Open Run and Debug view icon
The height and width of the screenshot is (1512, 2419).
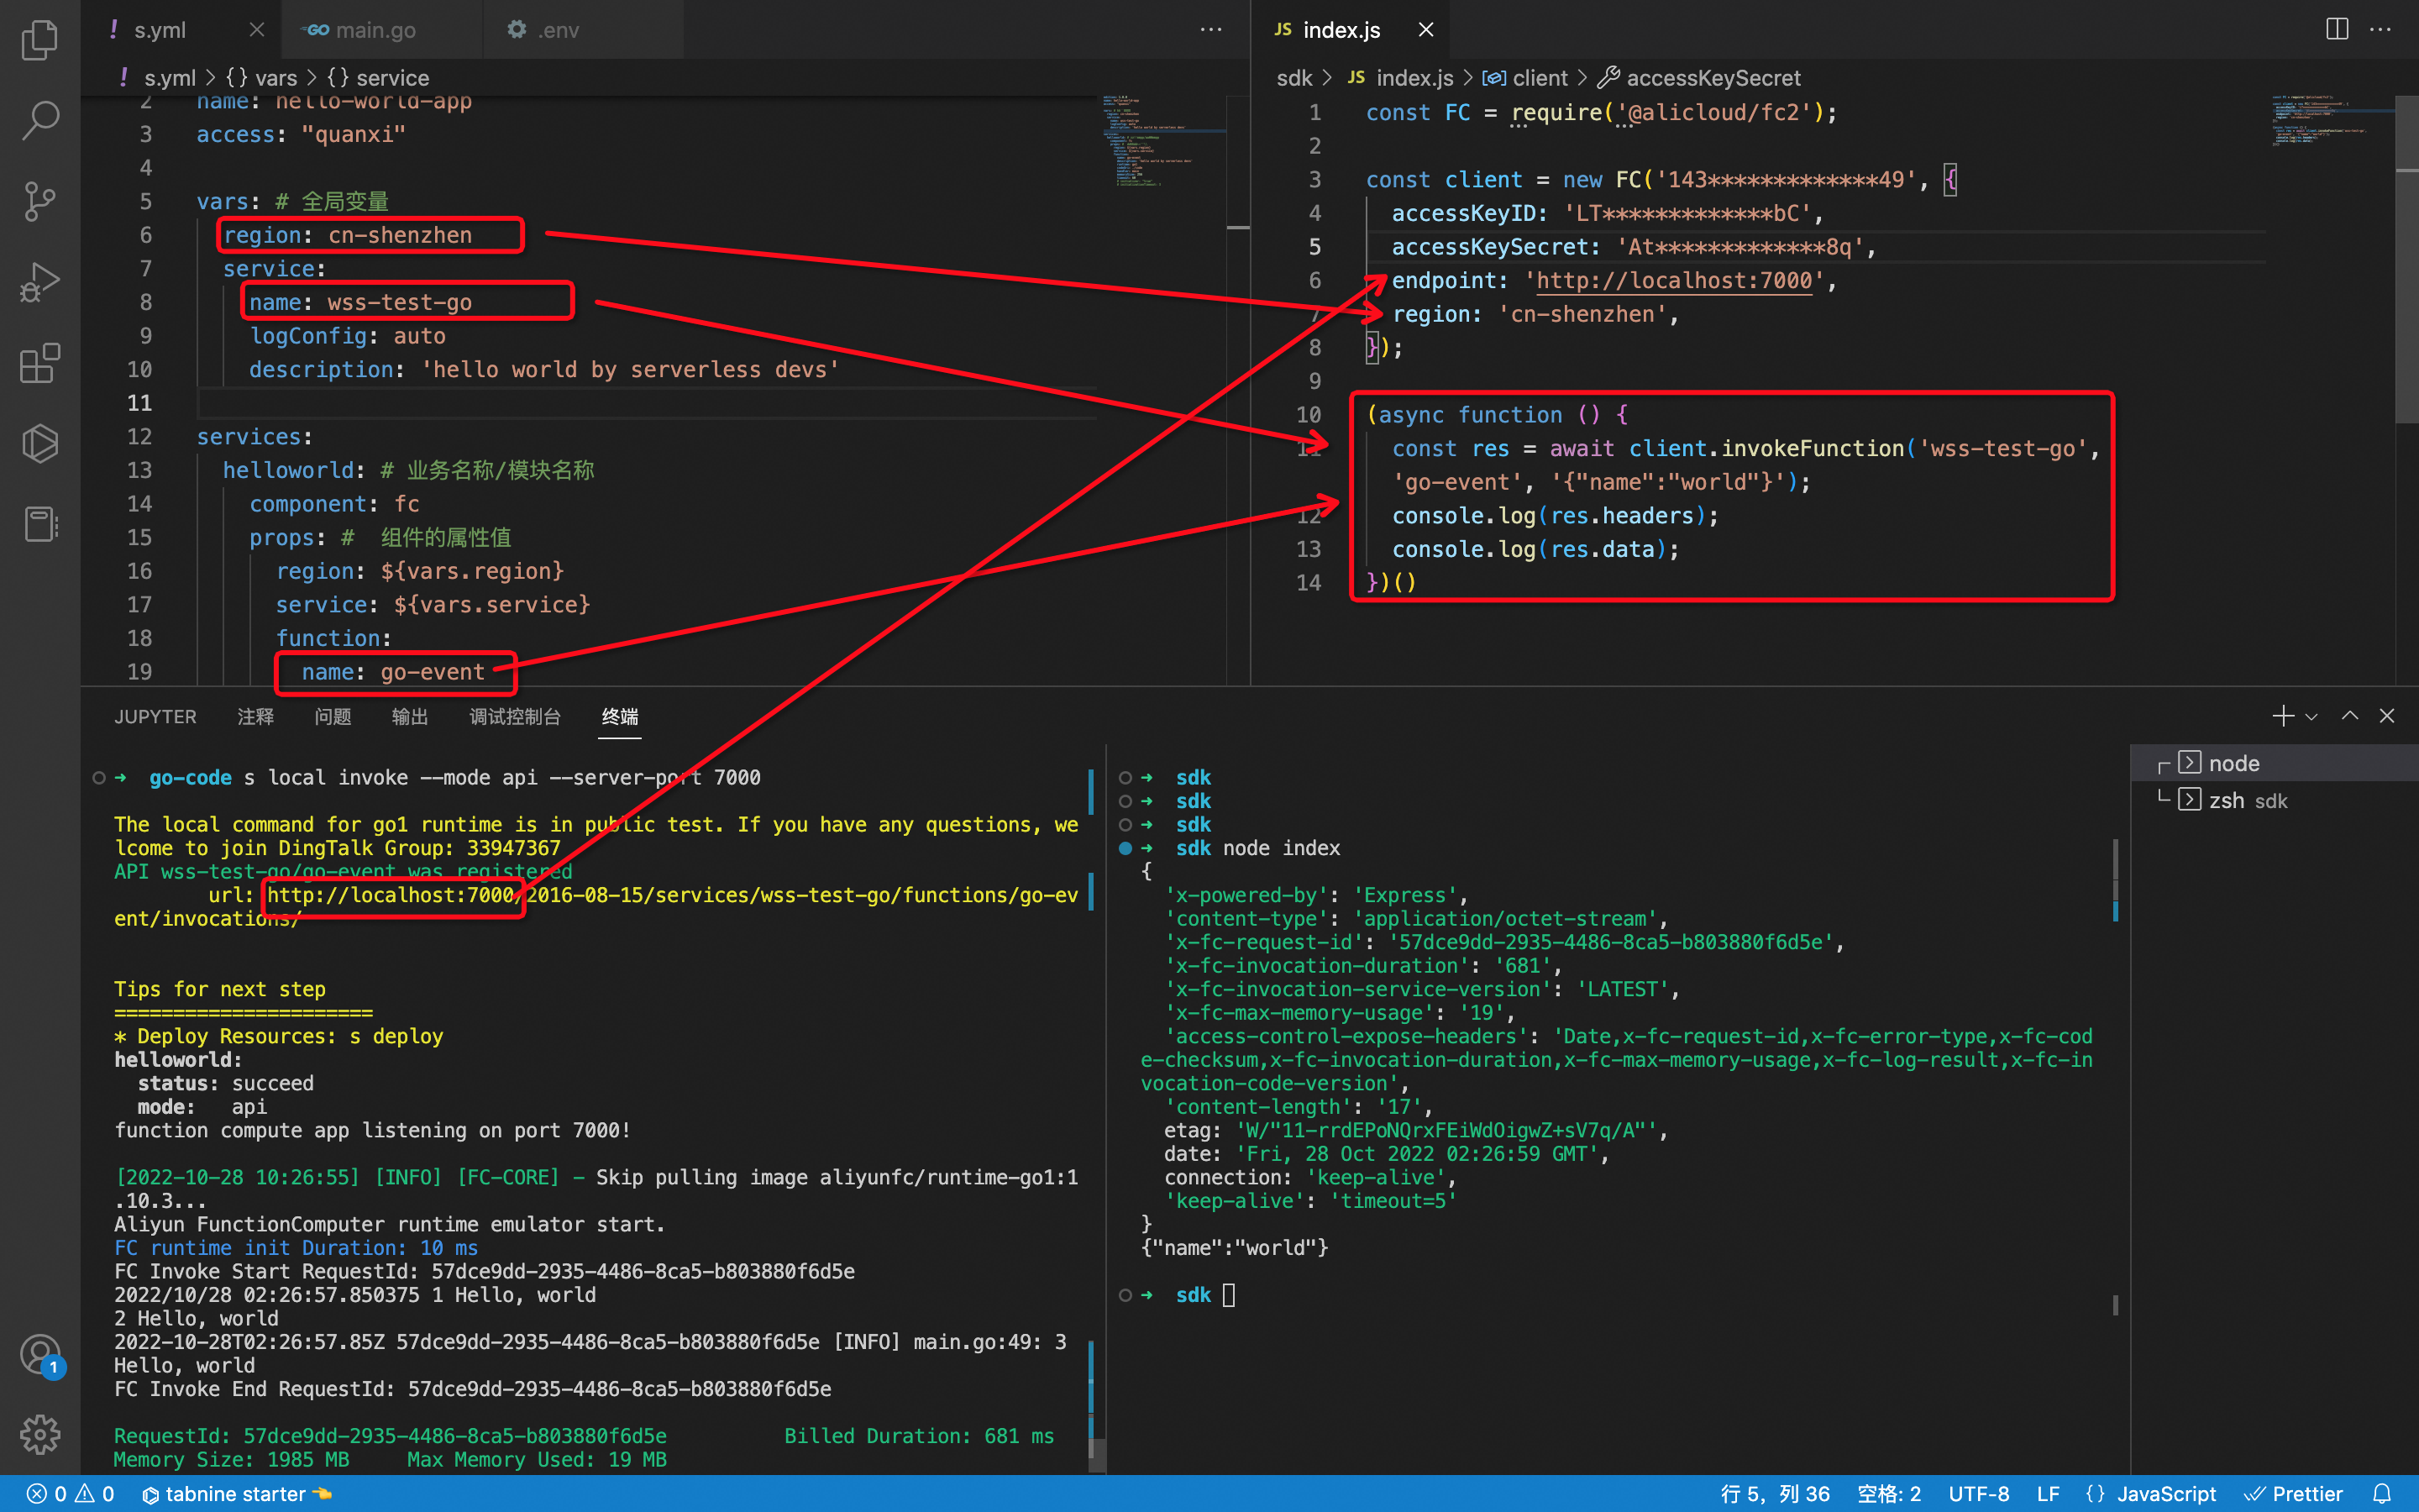pos(40,283)
